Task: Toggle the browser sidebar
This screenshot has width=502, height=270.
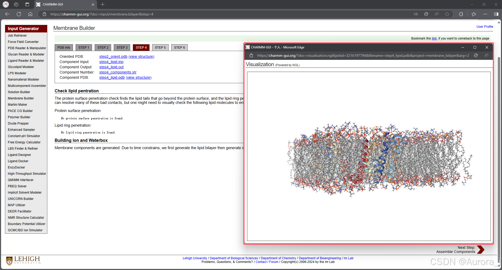Action: coord(496,14)
